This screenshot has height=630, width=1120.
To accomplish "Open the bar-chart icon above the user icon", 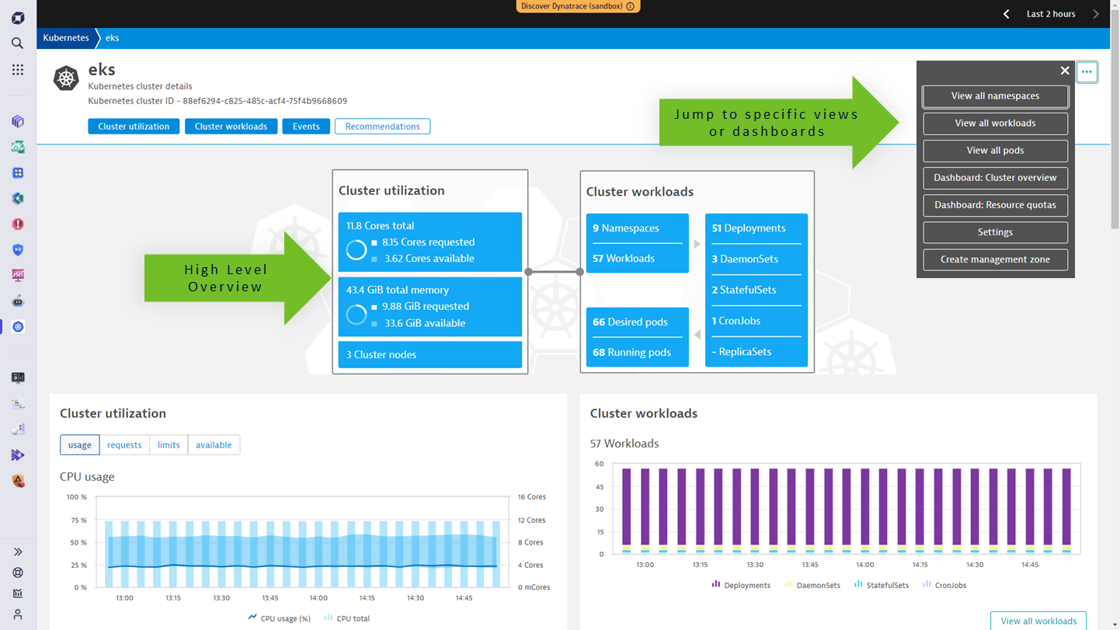I will point(17,593).
